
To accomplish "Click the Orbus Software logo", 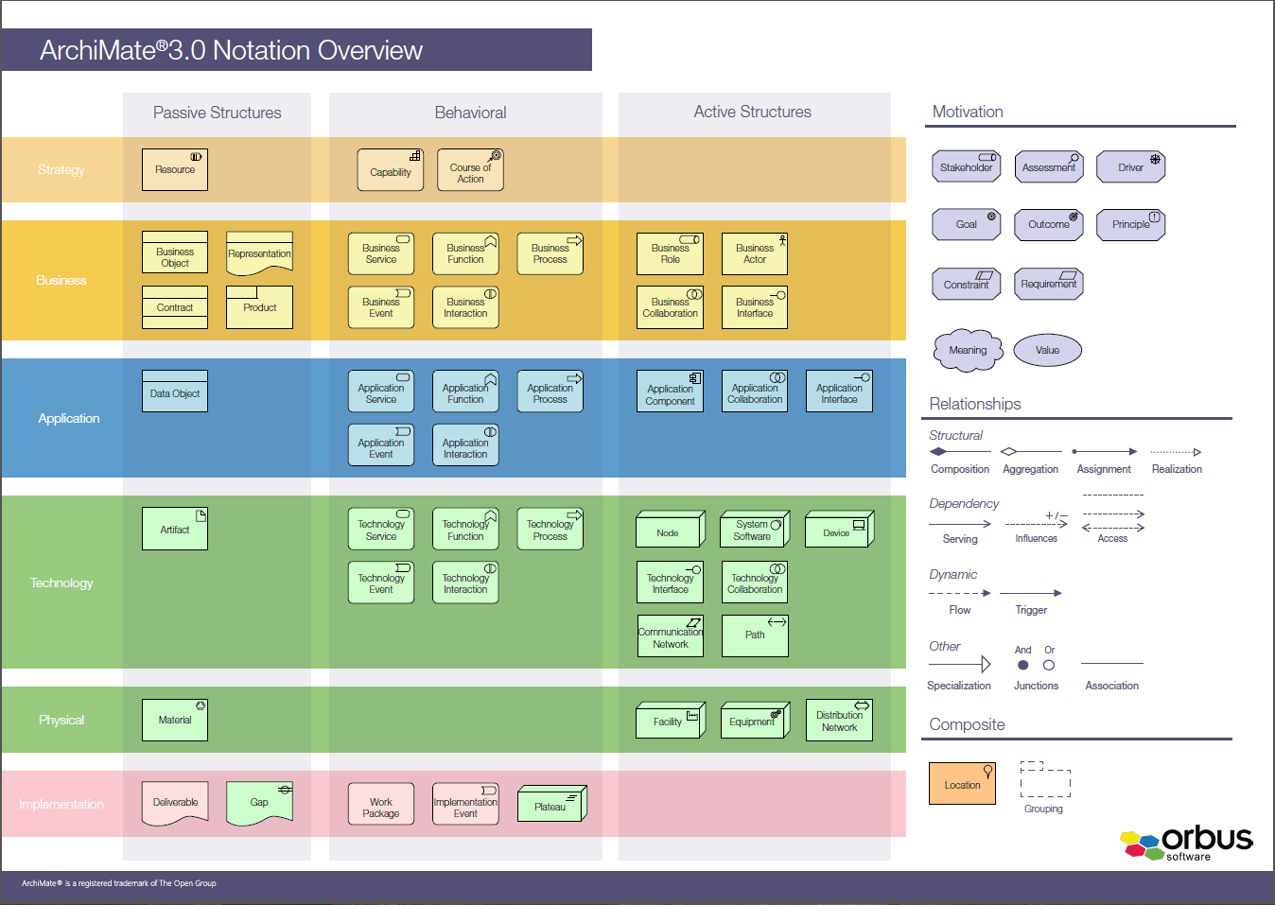I will point(1187,843).
